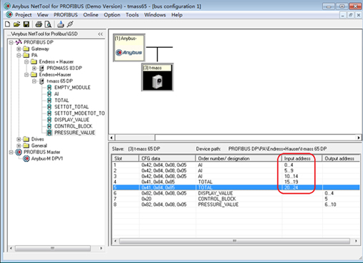363x263 pixels.
Task: Select slot 4 TOTAL row in table
Action: click(236, 182)
